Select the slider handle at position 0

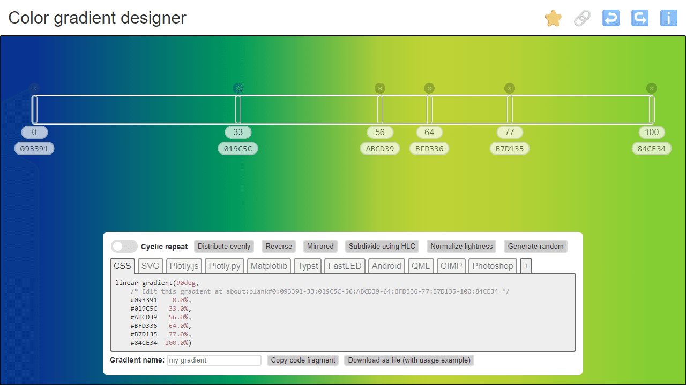click(x=34, y=110)
